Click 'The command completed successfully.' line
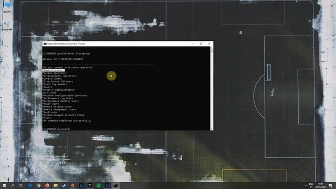The image size is (336, 189). (67, 121)
